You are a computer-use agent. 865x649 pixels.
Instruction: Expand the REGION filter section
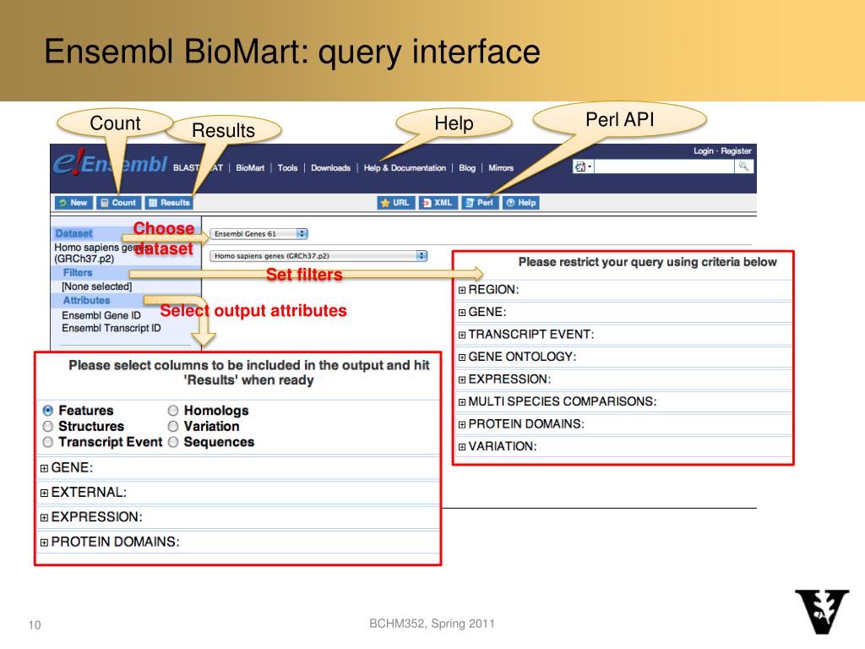(x=462, y=290)
